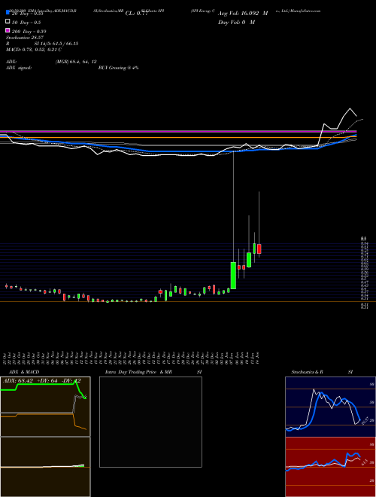Open the empty Intra Day Trading Price chart
The image size is (376, 497).
(150, 422)
